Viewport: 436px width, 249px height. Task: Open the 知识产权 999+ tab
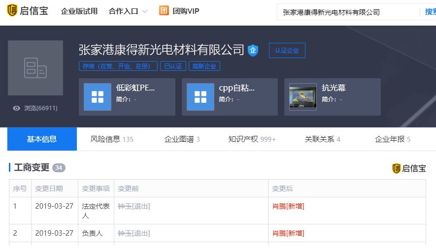coord(252,139)
